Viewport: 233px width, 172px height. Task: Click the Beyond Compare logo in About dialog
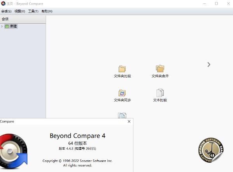tap(14, 151)
